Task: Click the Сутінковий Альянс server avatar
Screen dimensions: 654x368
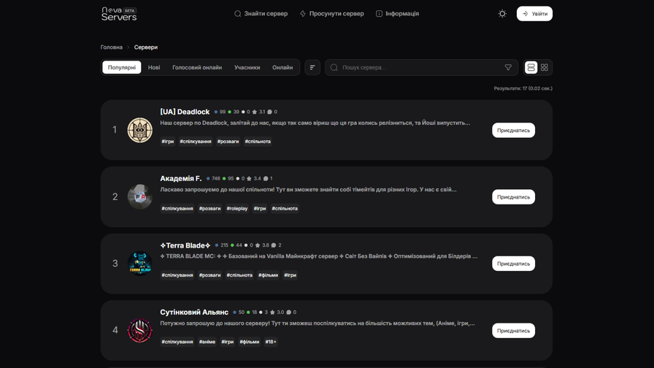Action: pyautogui.click(x=139, y=331)
